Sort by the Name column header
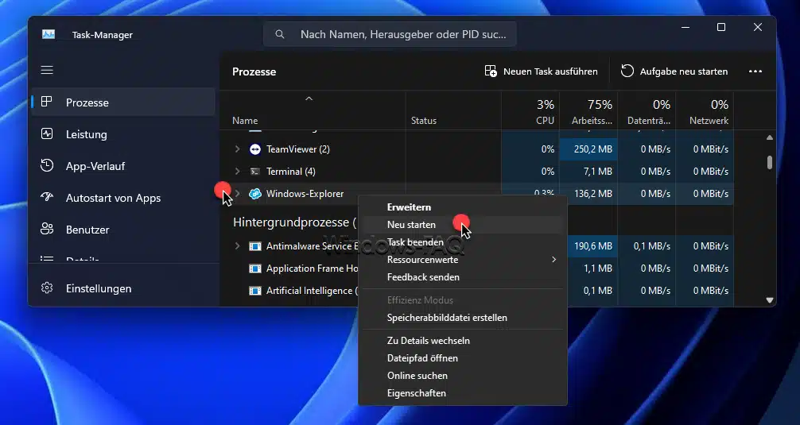Image resolution: width=800 pixels, height=425 pixels. coord(313,111)
